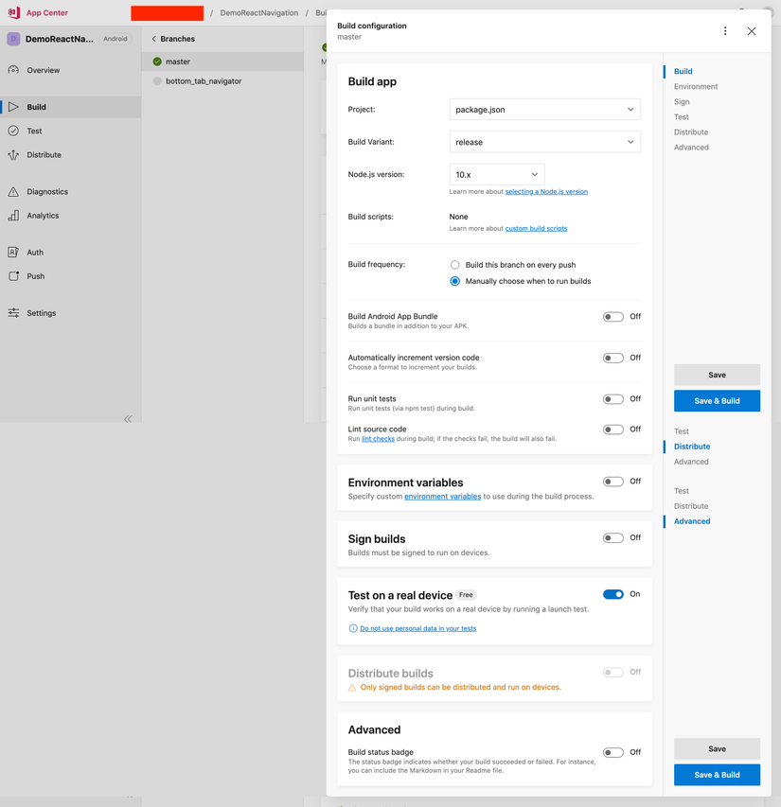Select Build this branch on every push
Image resolution: width=781 pixels, height=807 pixels.
(455, 265)
